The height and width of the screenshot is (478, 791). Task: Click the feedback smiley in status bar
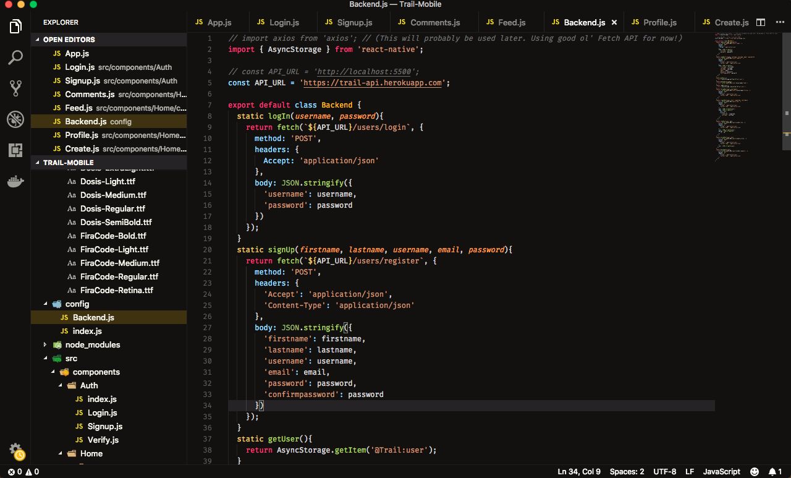pyautogui.click(x=754, y=472)
